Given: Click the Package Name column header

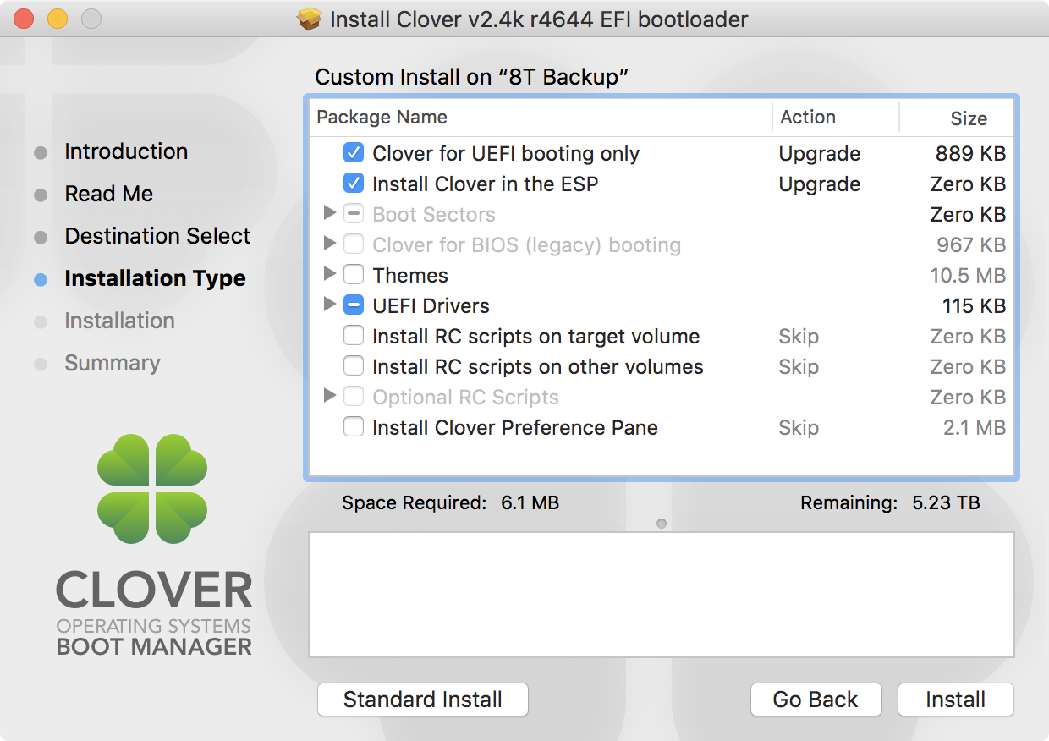Looking at the screenshot, I should tap(541, 118).
